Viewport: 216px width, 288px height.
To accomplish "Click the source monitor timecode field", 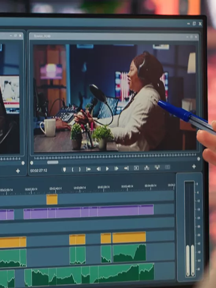I will click(39, 171).
